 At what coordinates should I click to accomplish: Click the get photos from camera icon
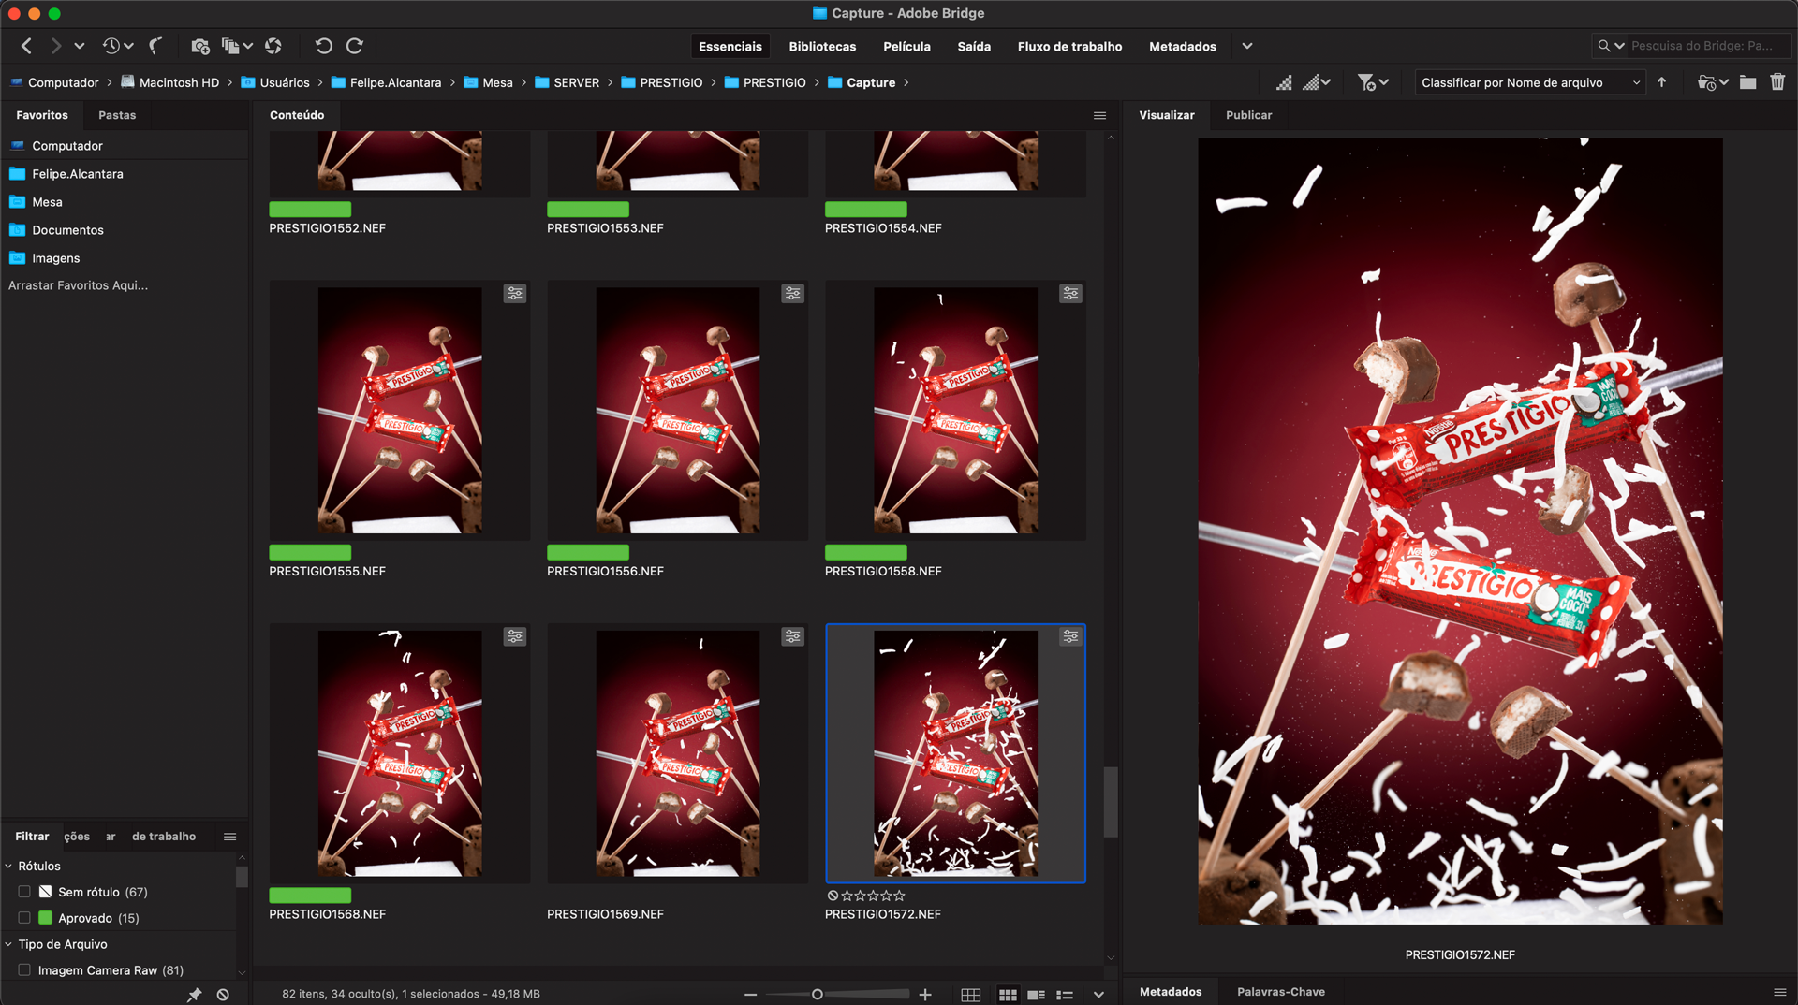tap(199, 46)
